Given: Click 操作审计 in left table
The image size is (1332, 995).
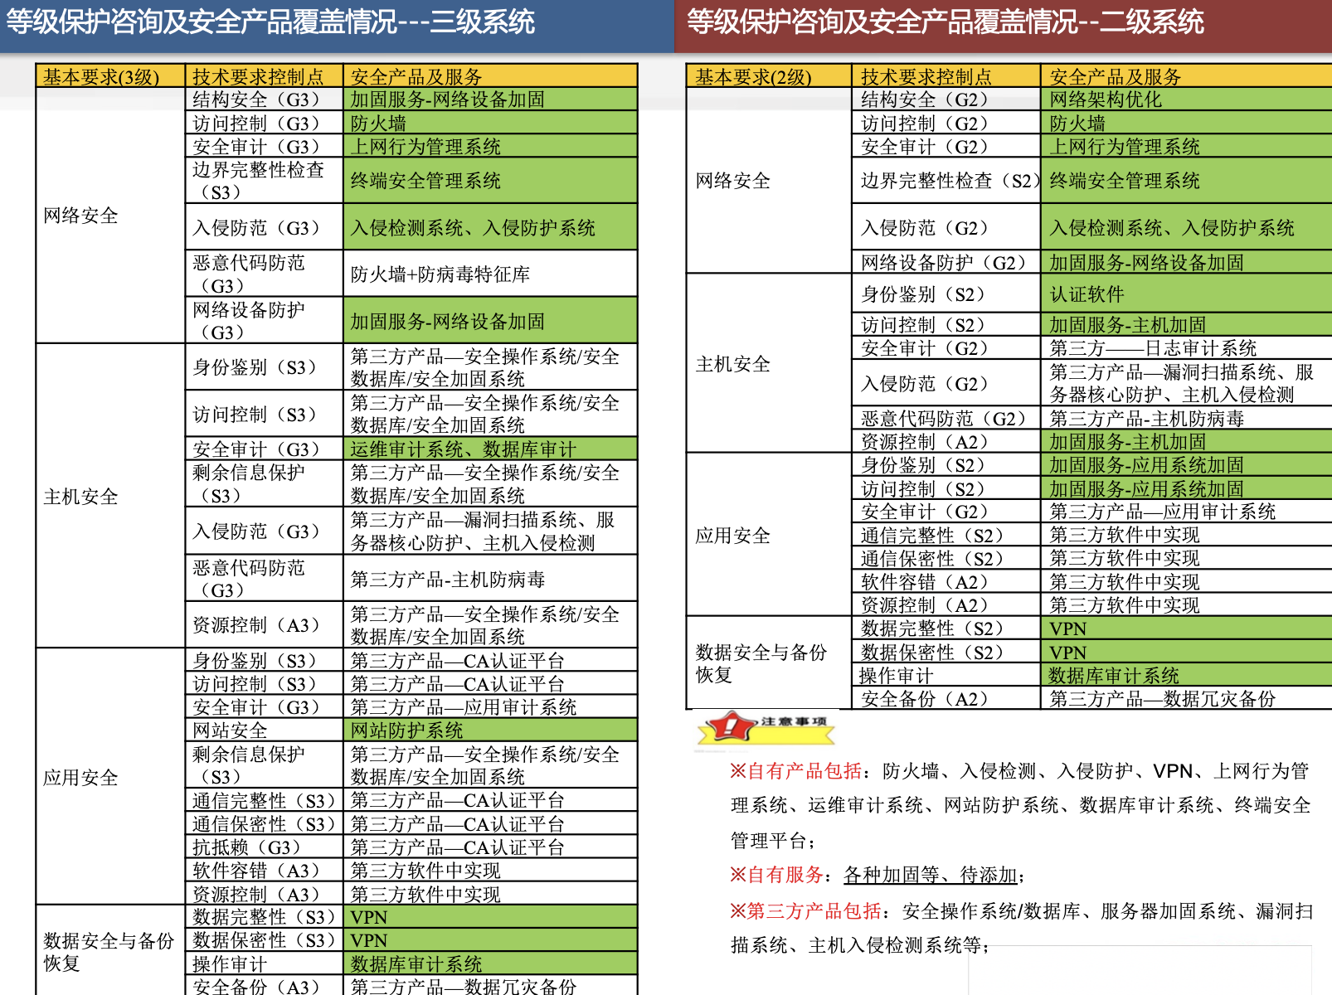Looking at the screenshot, I should click(x=264, y=964).
